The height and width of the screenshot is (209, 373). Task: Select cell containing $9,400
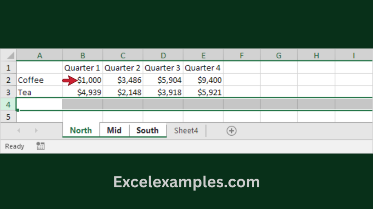tap(203, 80)
